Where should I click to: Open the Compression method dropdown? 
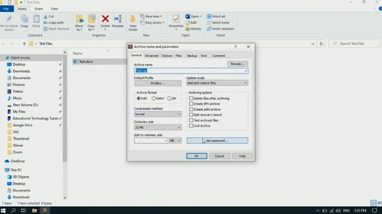pyautogui.click(x=158, y=114)
